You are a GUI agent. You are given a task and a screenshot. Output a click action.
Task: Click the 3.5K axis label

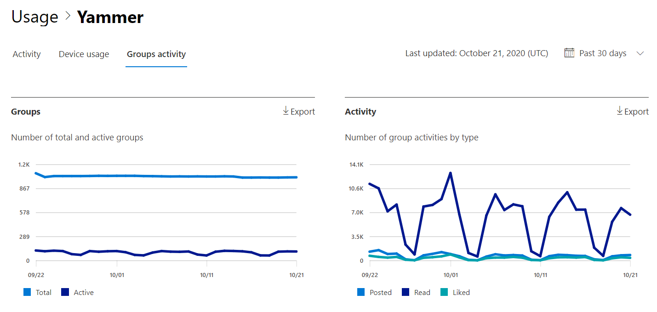[356, 237]
